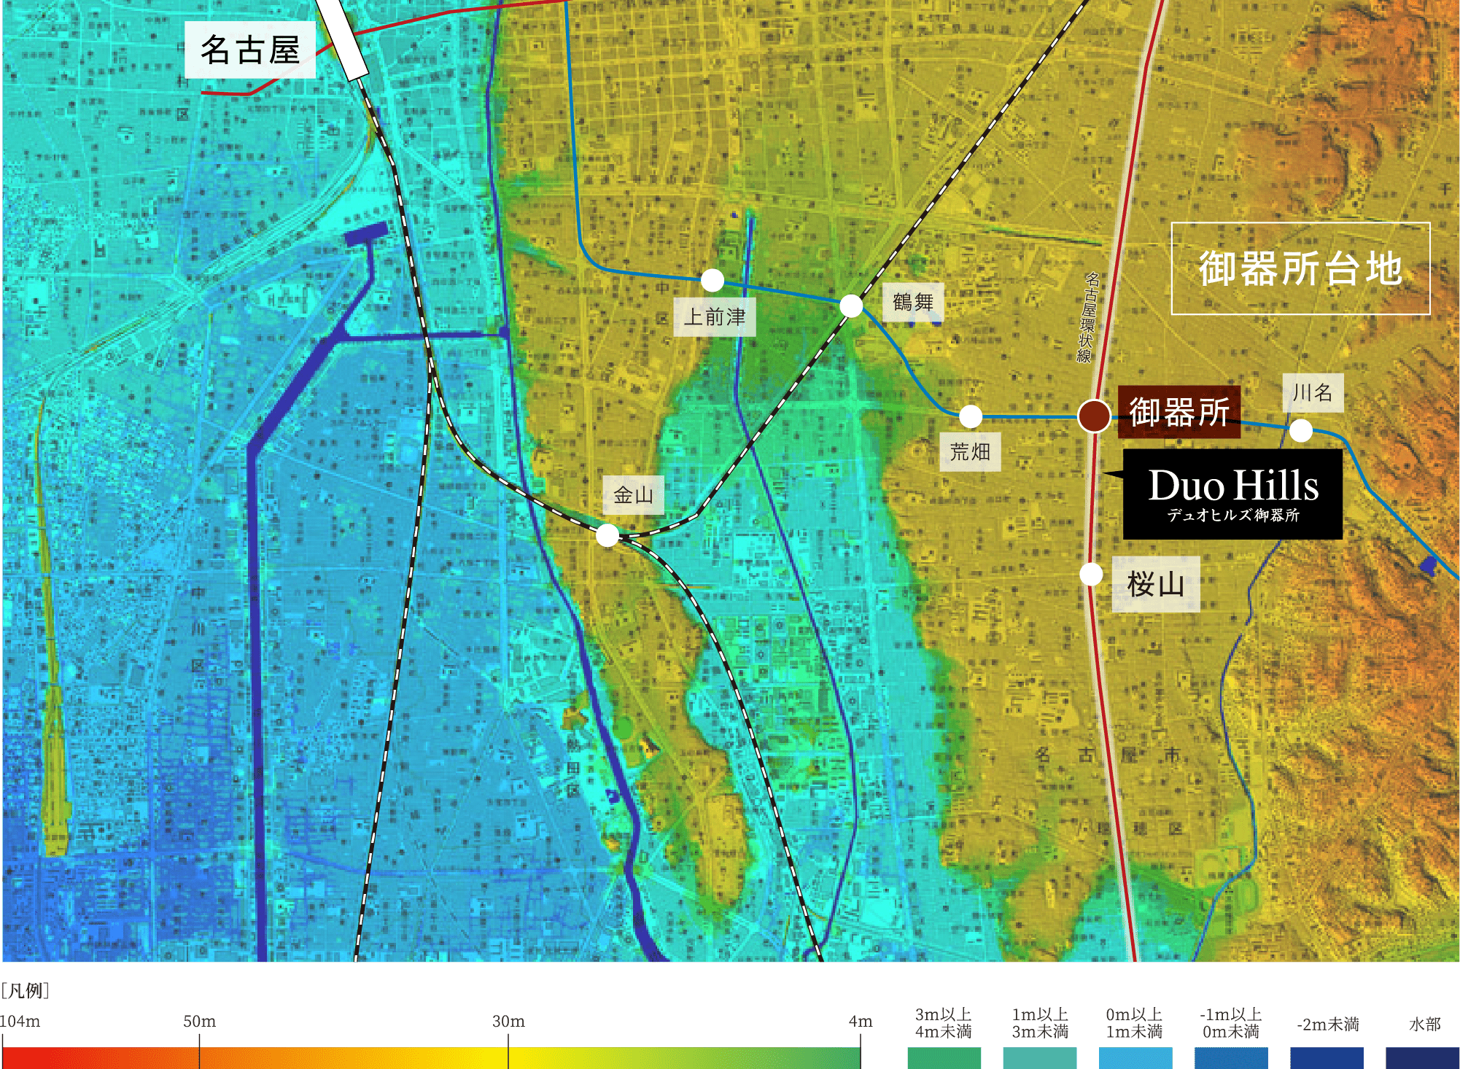Click the 50m elevation scale label
Image resolution: width=1460 pixels, height=1069 pixels.
point(199,1022)
